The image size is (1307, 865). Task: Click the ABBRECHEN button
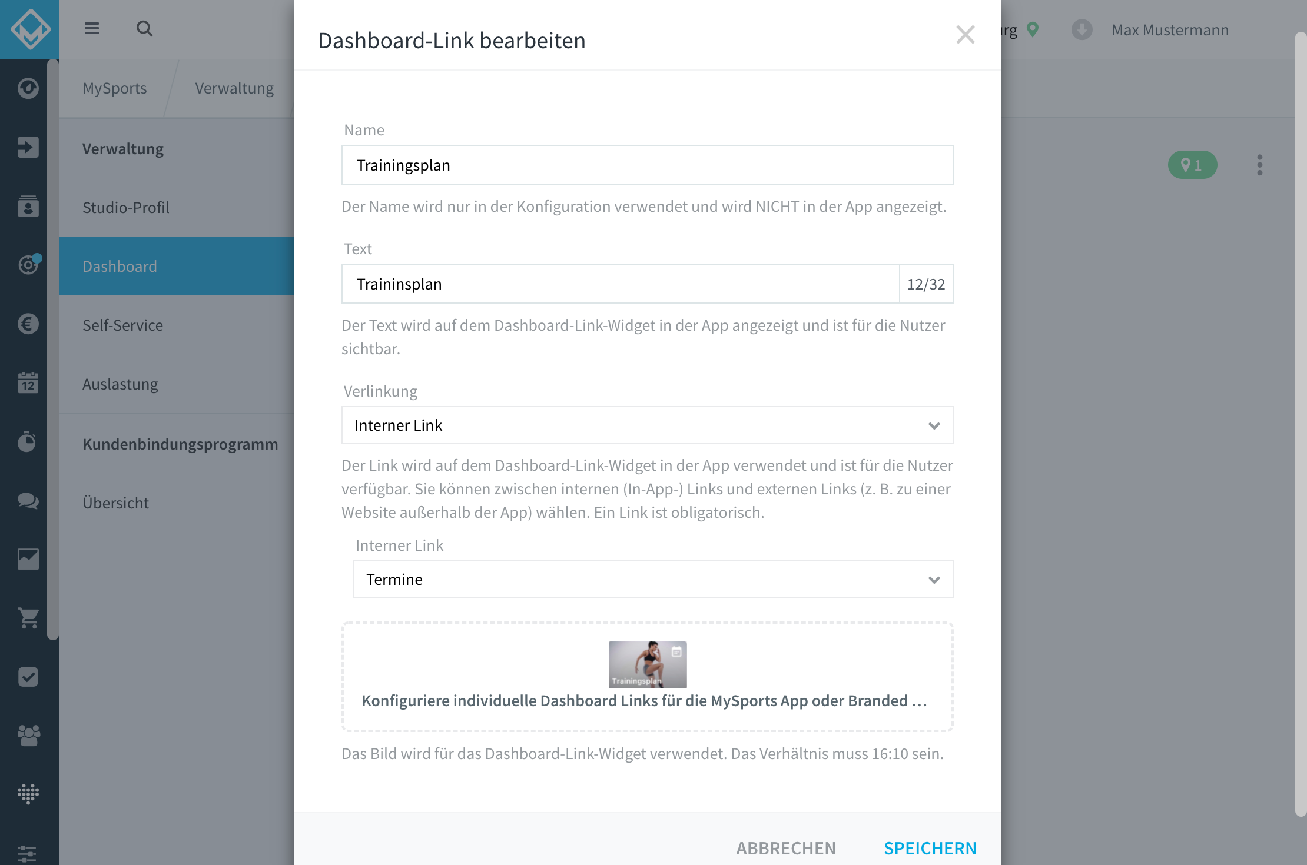coord(786,848)
